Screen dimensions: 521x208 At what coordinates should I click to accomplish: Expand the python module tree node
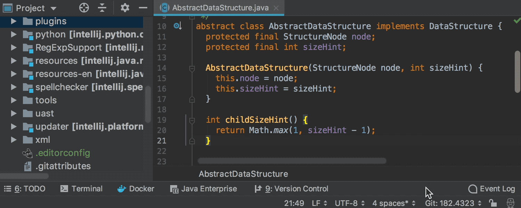pos(14,34)
